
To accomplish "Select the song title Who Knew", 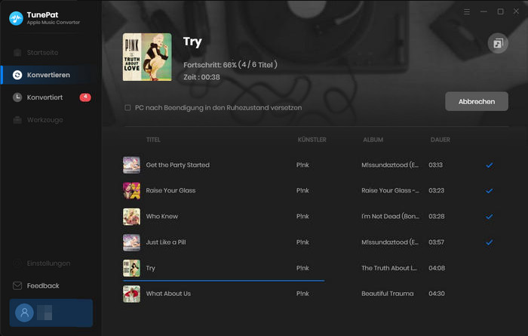I will point(162,217).
